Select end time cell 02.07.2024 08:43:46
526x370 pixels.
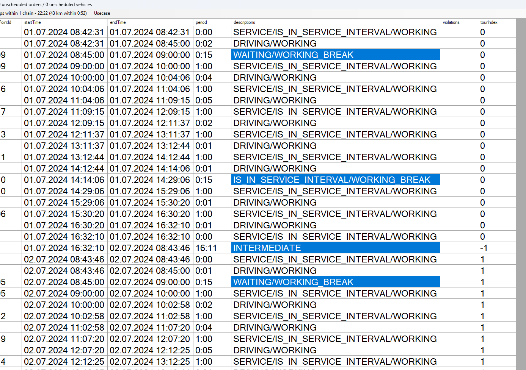pyautogui.click(x=150, y=248)
